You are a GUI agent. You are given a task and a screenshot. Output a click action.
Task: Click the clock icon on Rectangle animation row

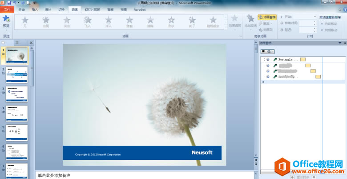(268, 59)
